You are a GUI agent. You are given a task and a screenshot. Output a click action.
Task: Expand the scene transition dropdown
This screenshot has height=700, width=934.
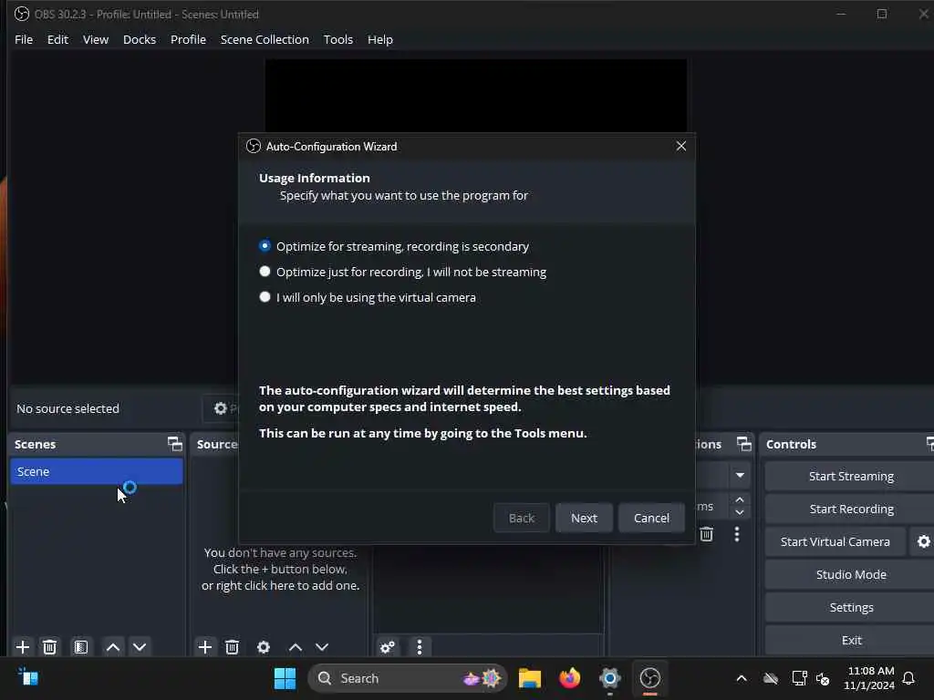point(740,475)
